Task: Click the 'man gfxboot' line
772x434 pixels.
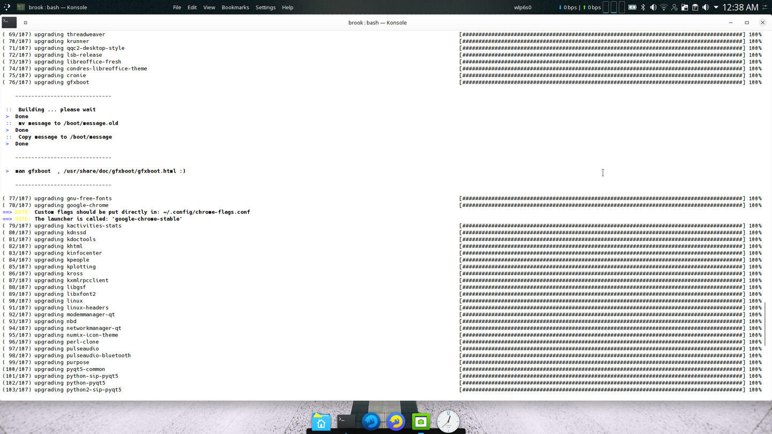Action: pos(100,171)
